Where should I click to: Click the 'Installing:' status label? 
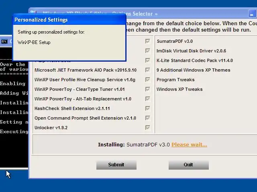point(112,145)
